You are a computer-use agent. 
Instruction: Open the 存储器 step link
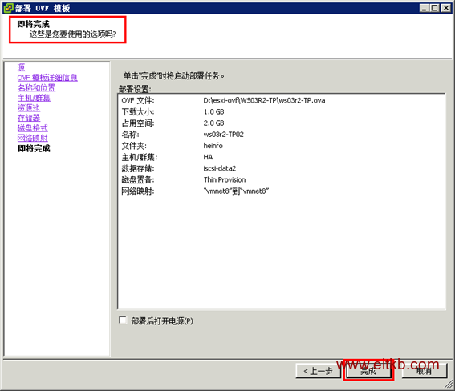[29, 118]
